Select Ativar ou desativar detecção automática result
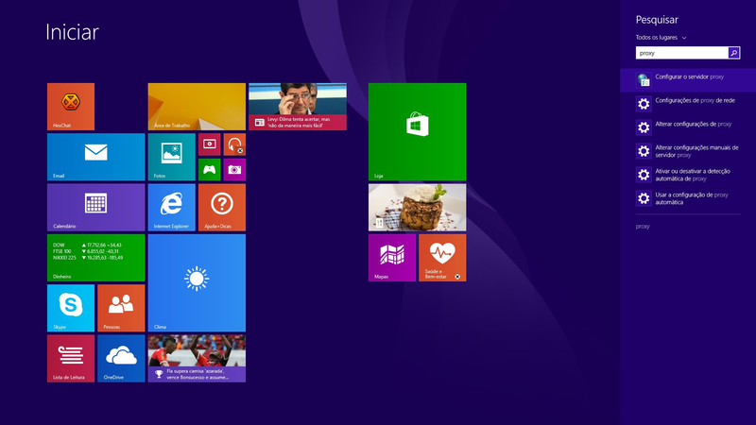The width and height of the screenshot is (756, 425). pos(688,175)
